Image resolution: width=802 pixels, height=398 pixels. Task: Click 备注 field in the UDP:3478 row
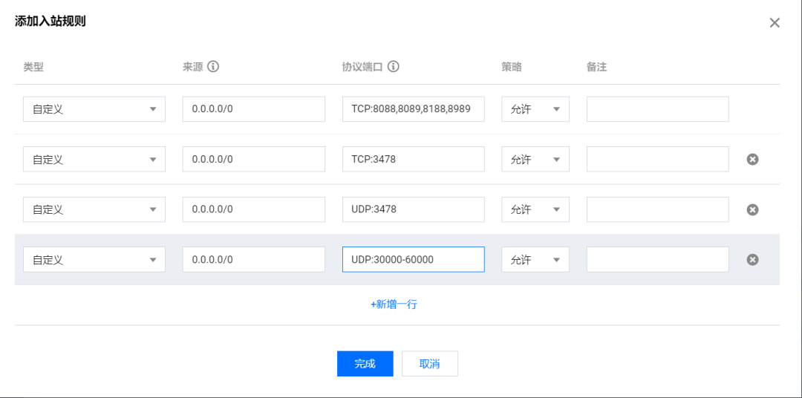tap(658, 209)
